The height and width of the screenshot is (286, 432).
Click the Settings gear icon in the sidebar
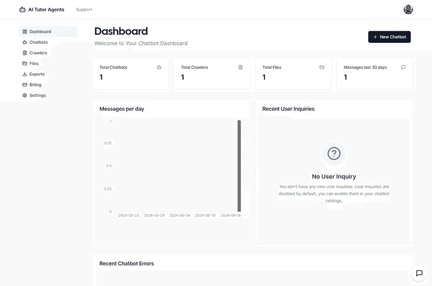tap(25, 96)
